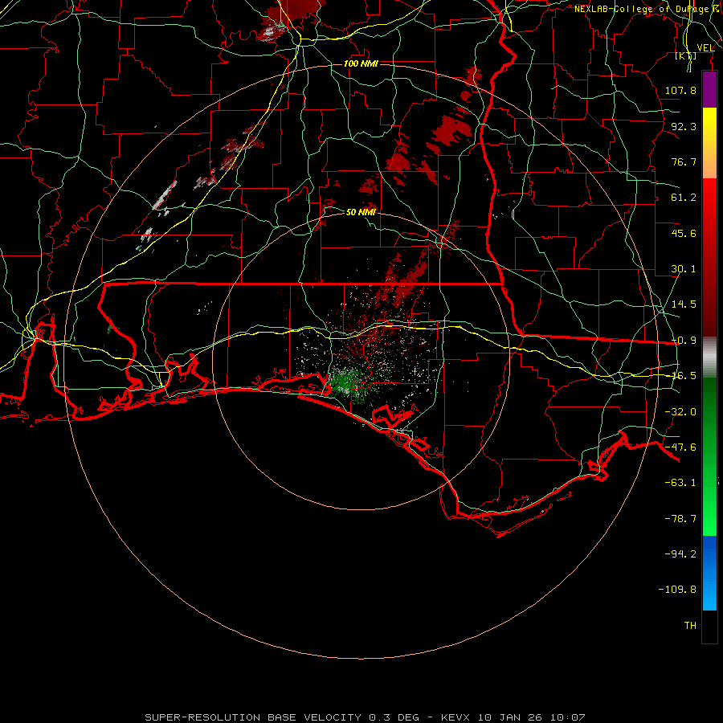Click the -94.2 velocity scale value
This screenshot has height=723, width=723.
pyautogui.click(x=680, y=553)
